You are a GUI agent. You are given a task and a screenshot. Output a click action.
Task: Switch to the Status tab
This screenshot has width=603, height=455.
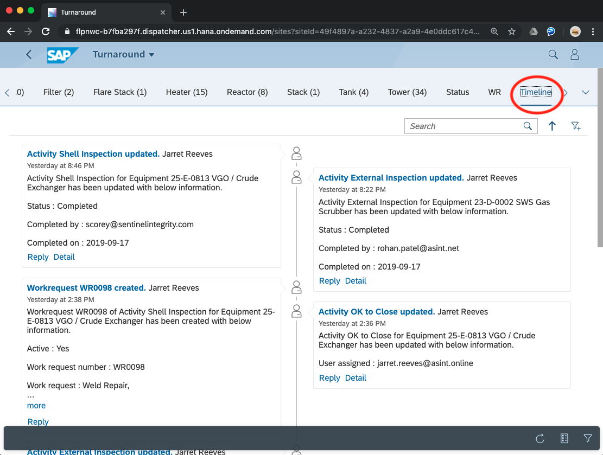pos(458,92)
